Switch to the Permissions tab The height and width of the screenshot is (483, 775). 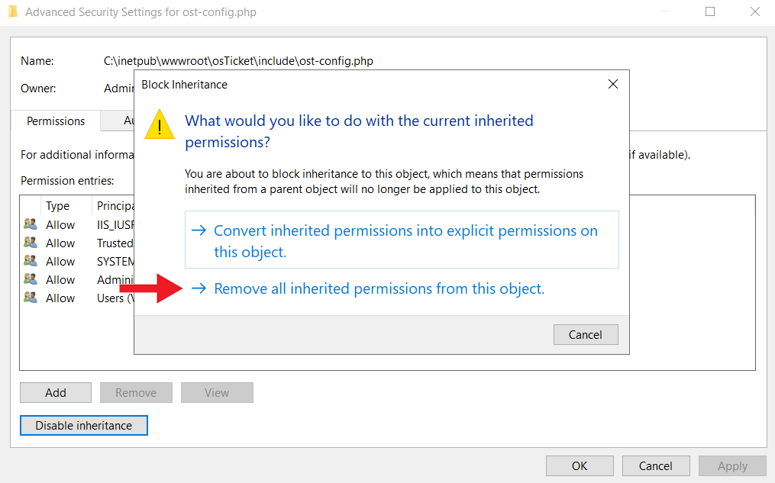coord(56,121)
